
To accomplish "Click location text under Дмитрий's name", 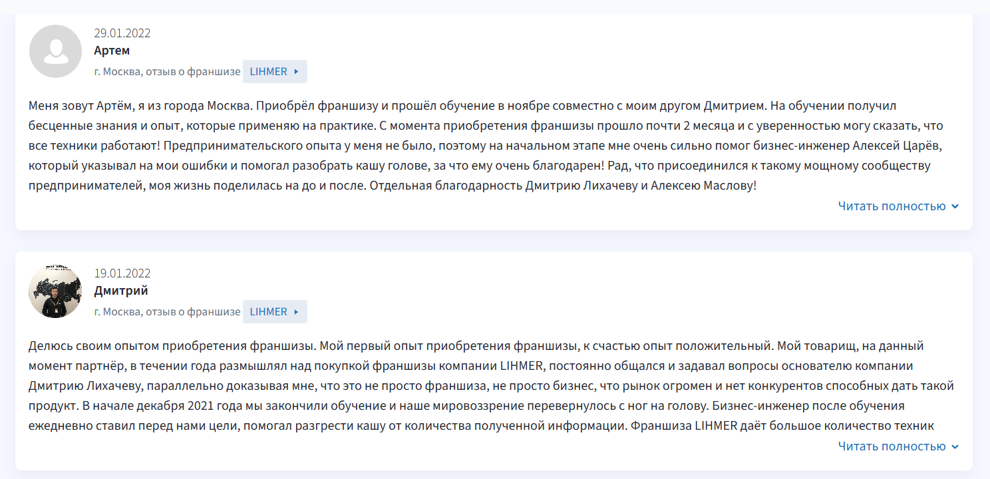I will 167,312.
